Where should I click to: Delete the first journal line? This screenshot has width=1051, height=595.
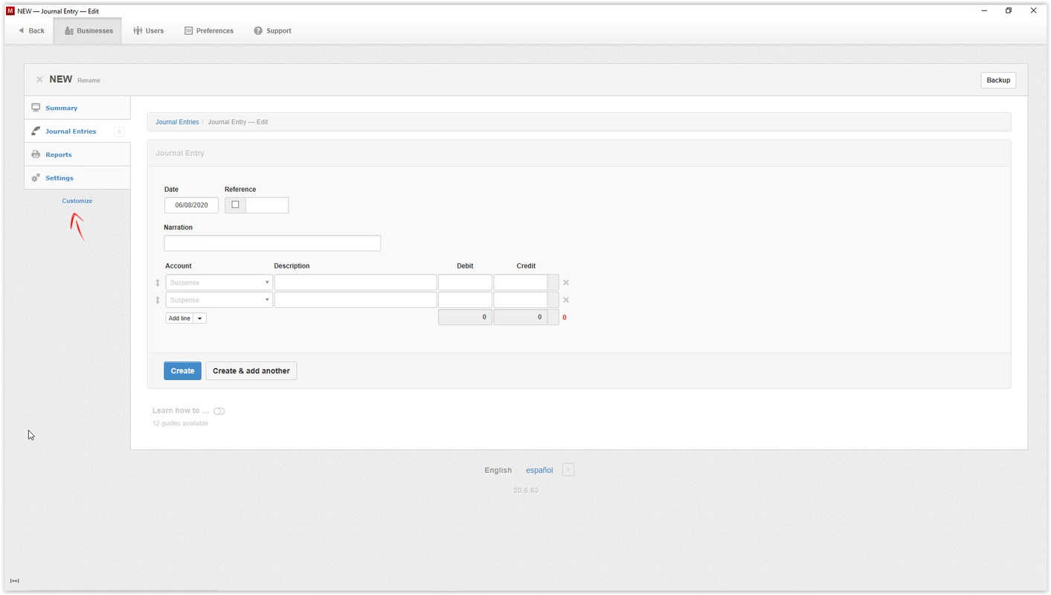point(566,283)
